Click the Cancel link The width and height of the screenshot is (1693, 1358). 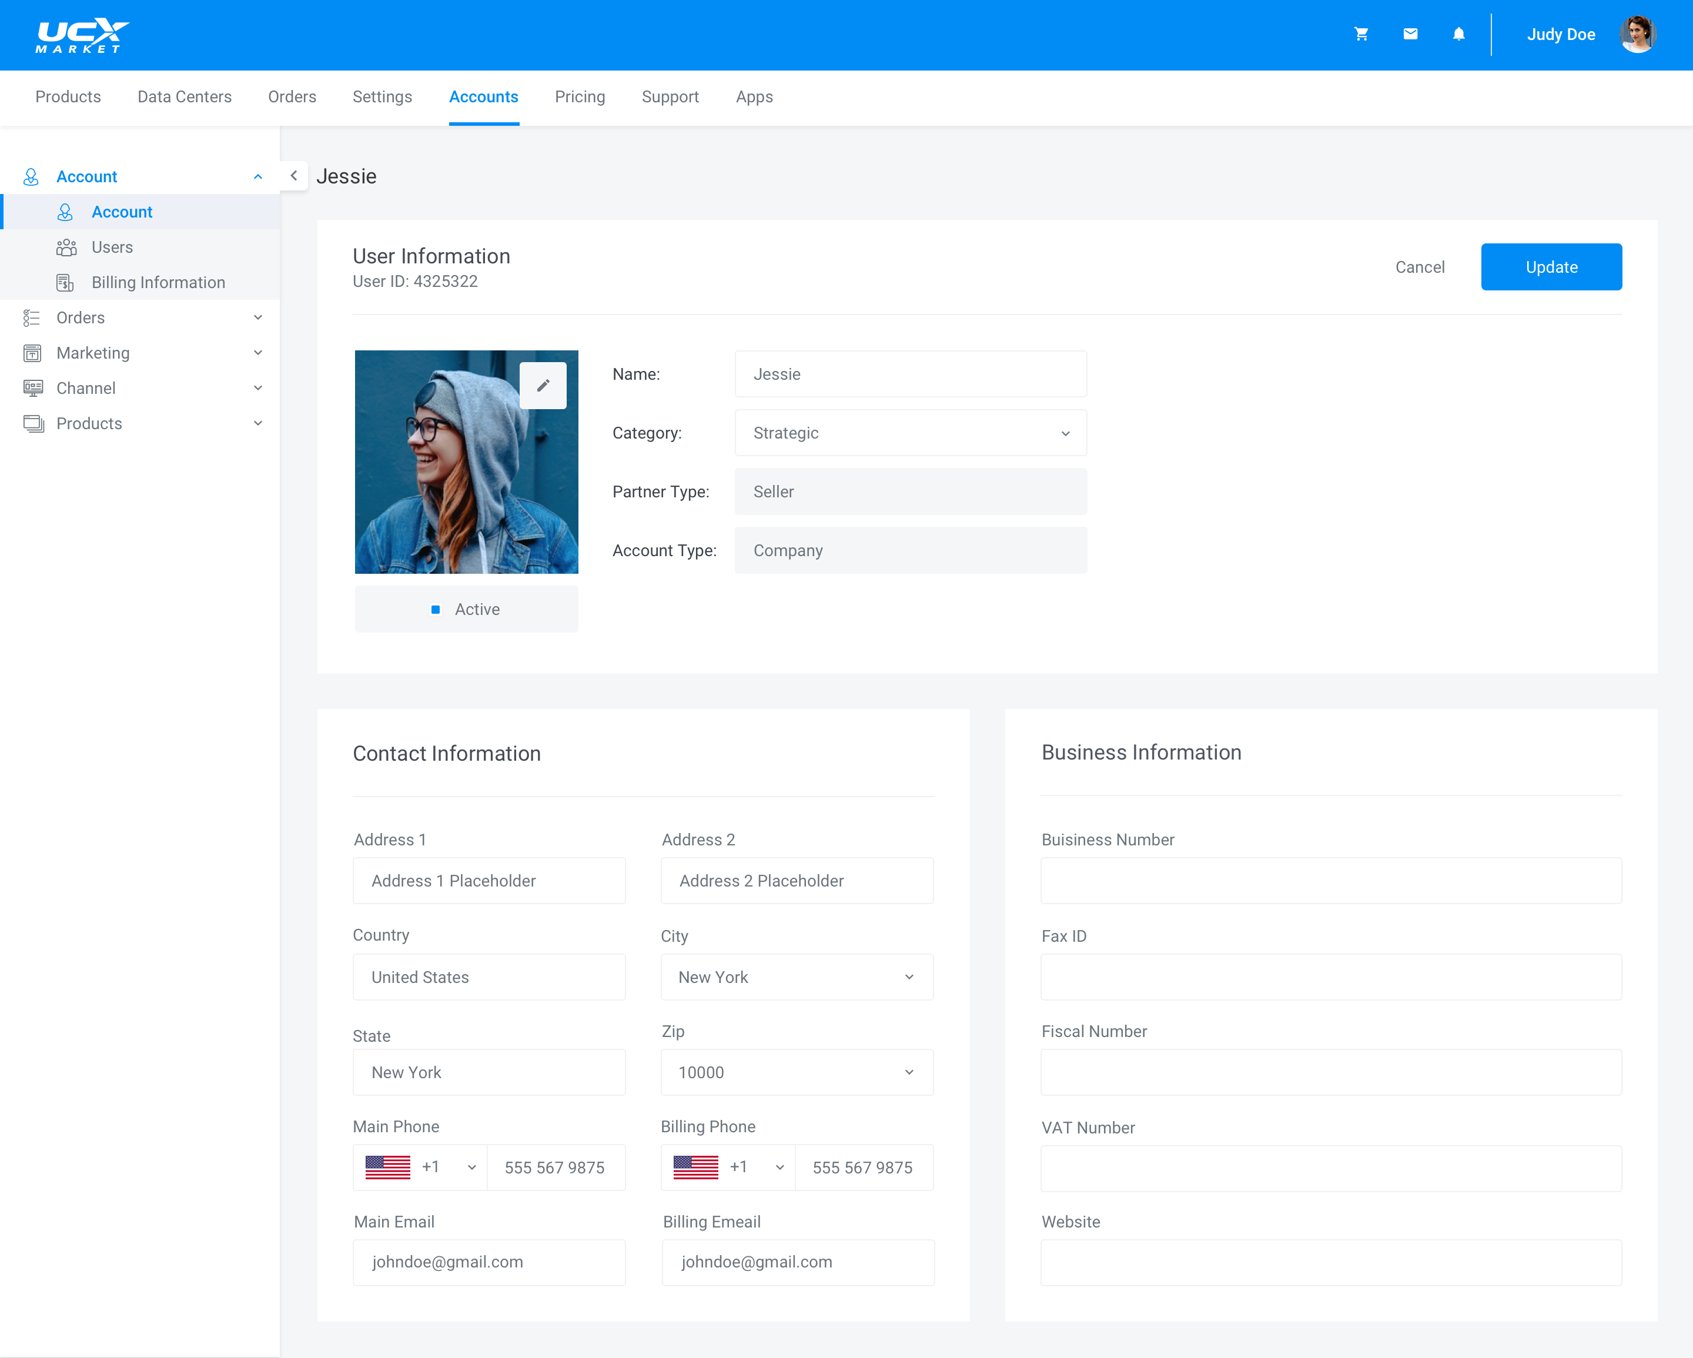pos(1419,267)
